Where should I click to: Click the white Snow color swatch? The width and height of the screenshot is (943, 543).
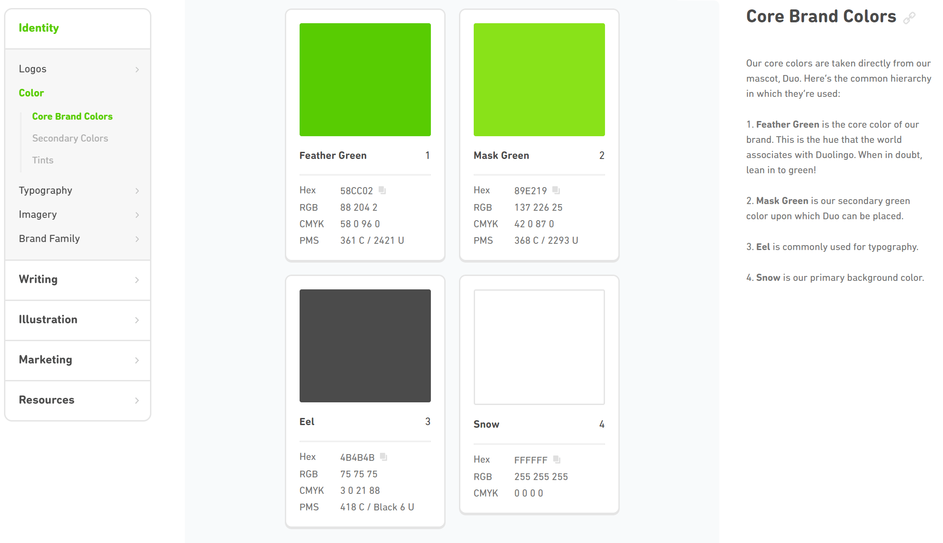click(539, 347)
